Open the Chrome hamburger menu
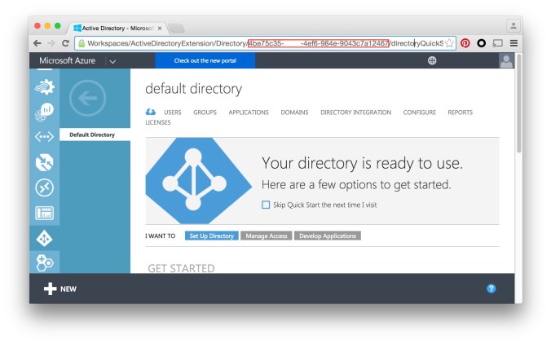This screenshot has height=344, width=551. [x=514, y=43]
